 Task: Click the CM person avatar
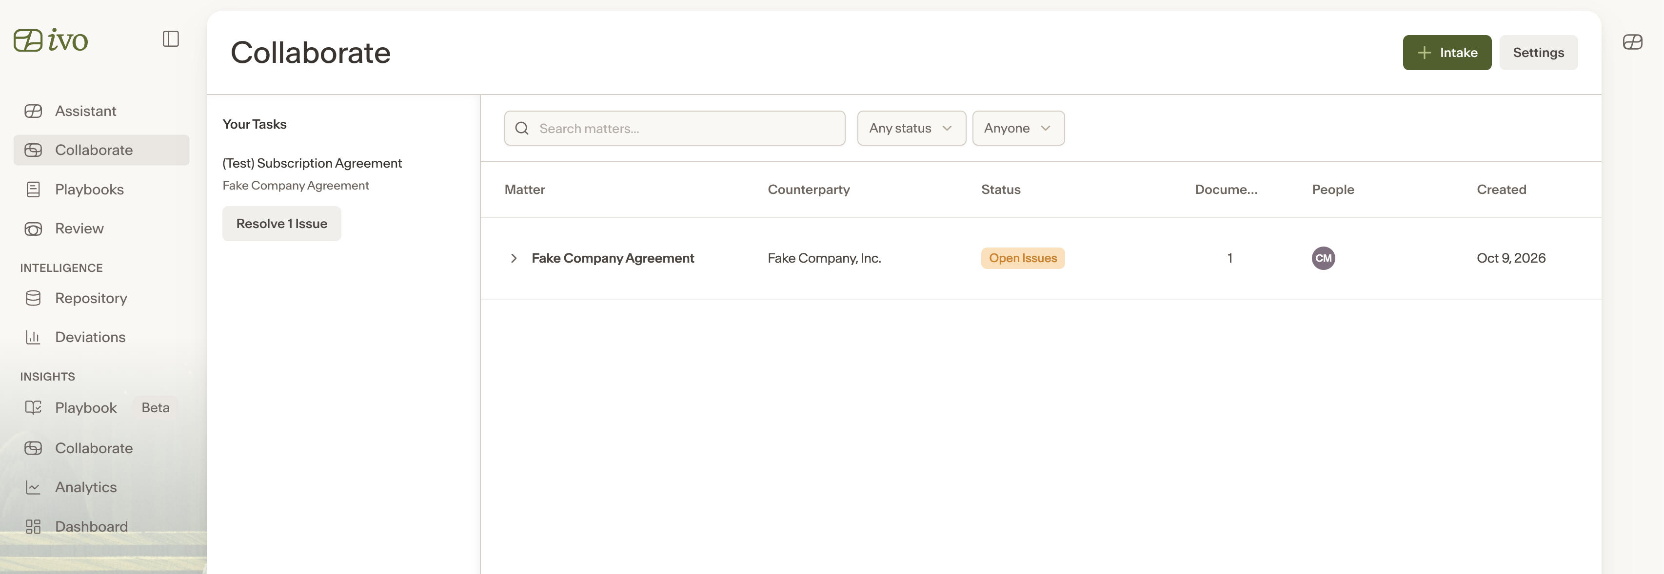click(1323, 258)
